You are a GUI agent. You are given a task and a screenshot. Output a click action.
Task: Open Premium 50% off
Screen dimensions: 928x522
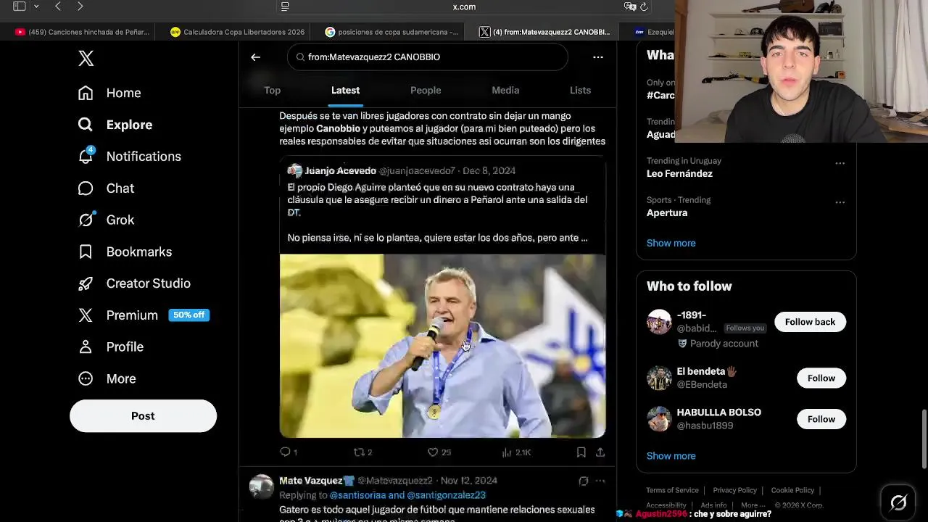point(144,315)
